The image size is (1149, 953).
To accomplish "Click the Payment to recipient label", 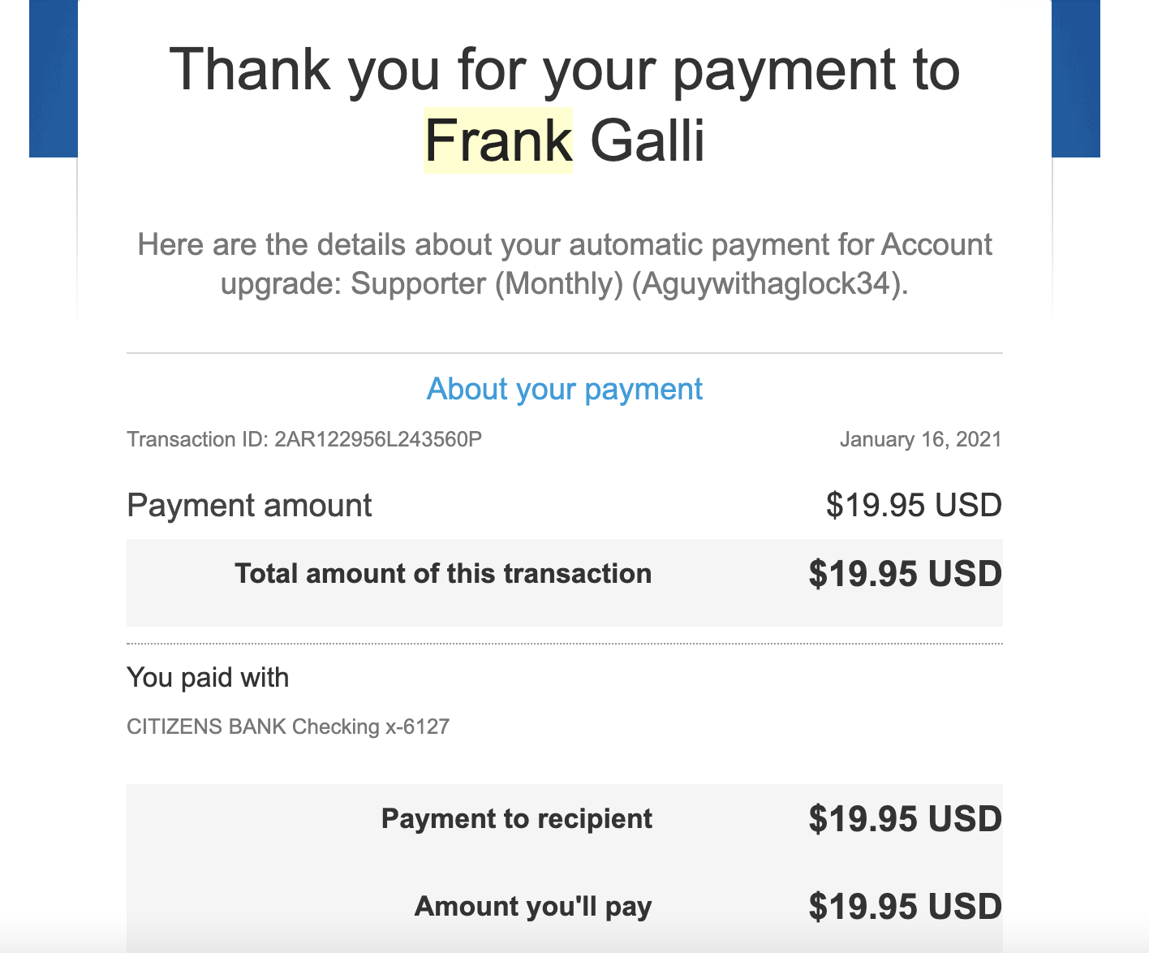I will tap(517, 819).
